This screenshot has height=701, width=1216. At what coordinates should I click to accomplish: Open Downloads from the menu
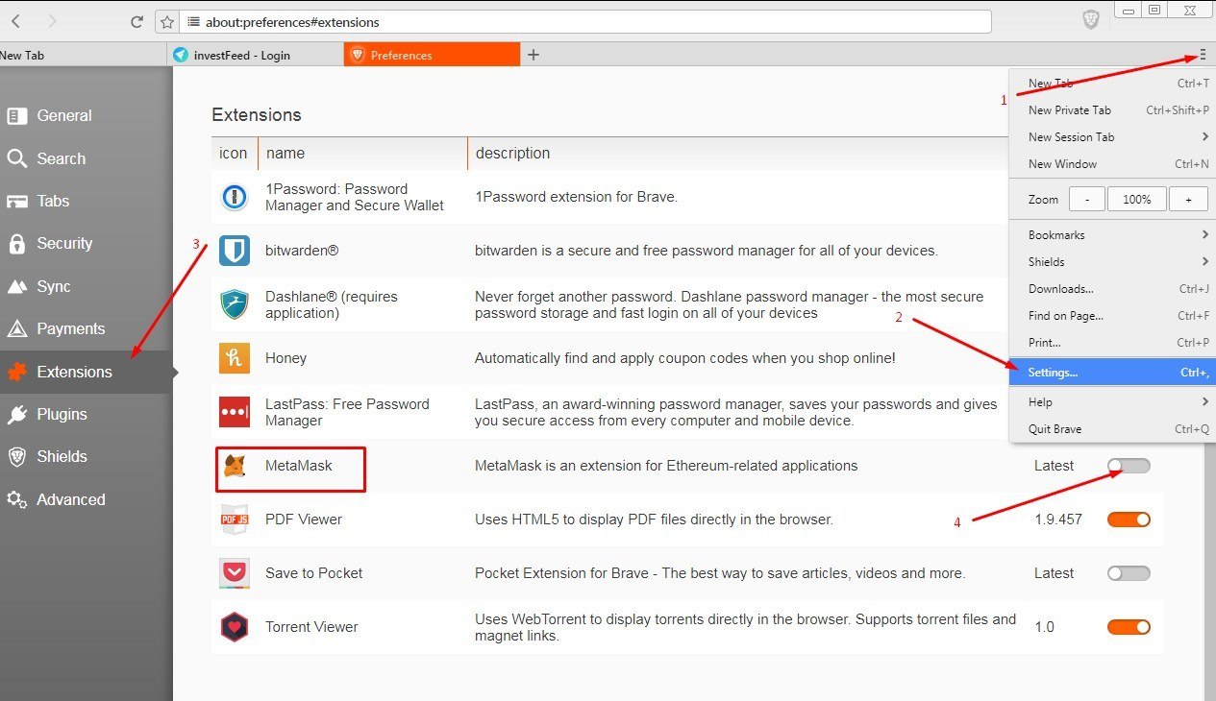pos(1112,289)
